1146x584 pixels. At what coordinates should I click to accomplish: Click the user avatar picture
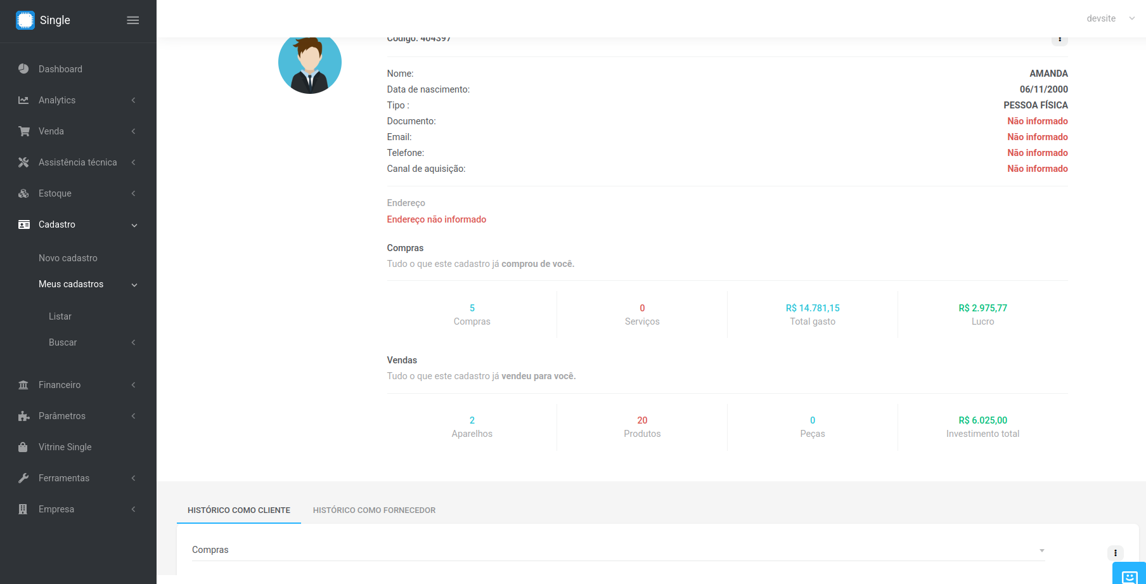coord(310,62)
